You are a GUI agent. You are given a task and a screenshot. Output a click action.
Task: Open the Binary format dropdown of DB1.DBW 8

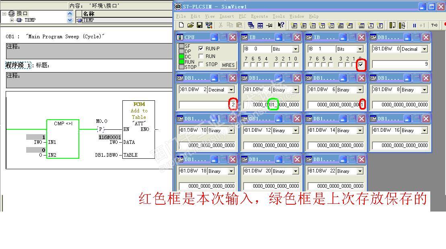point(424,89)
